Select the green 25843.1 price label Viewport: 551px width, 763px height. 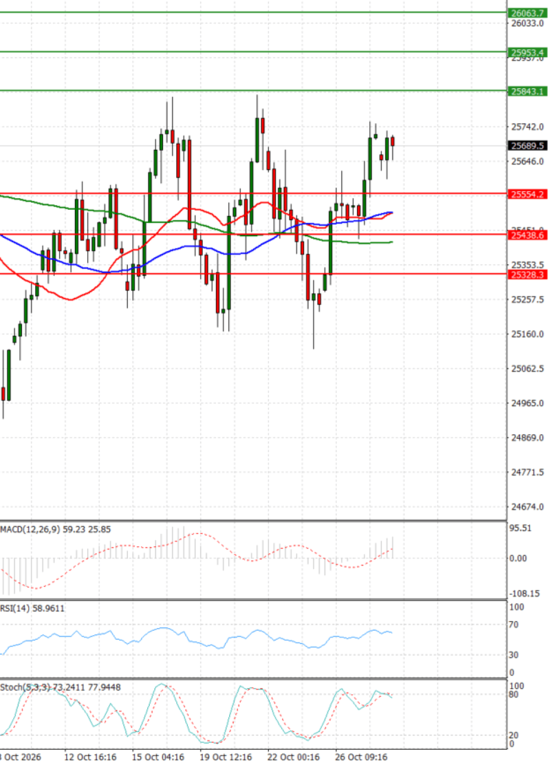pyautogui.click(x=527, y=91)
